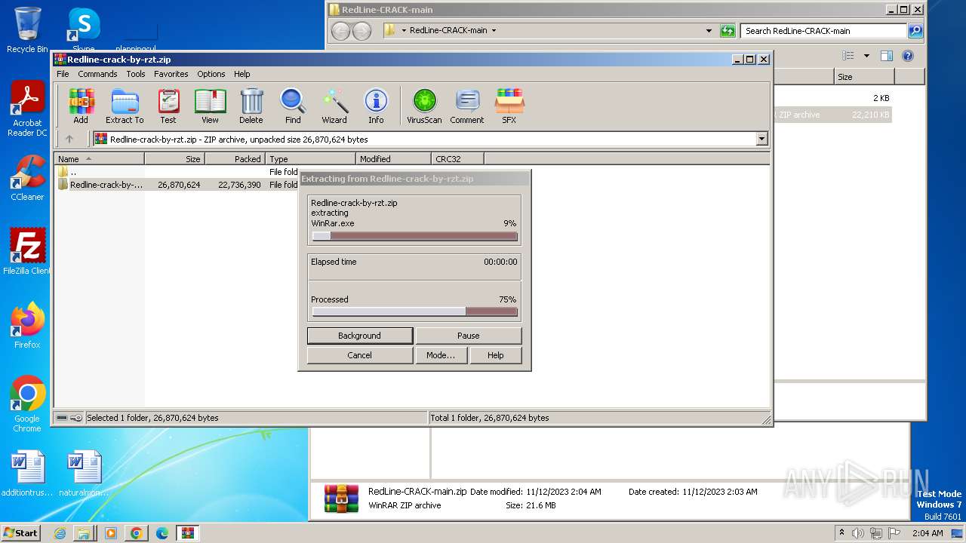The width and height of the screenshot is (966, 543).
Task: Click the Explorer search magnifier icon
Action: (915, 31)
